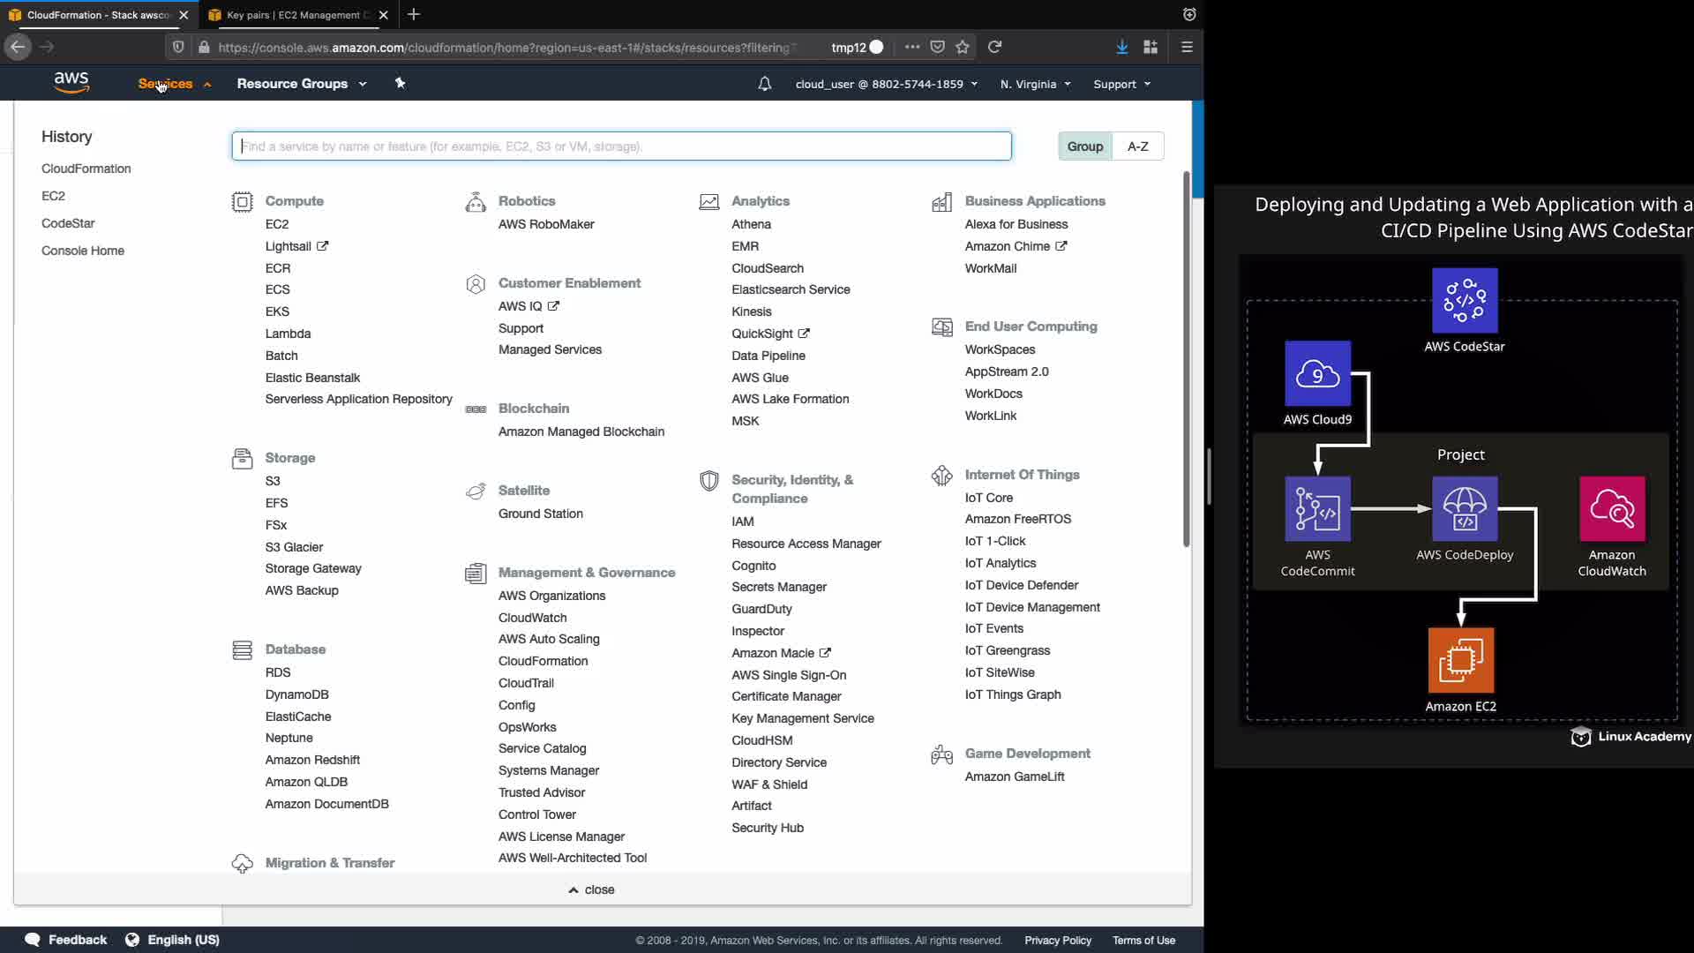This screenshot has height=953, width=1694.
Task: Bookmark this page with star icon
Action: (963, 47)
